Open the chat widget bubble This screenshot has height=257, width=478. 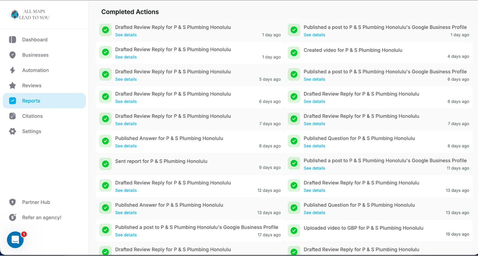pos(15,240)
